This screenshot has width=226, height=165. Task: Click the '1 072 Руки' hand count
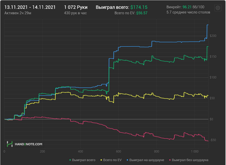point(76,7)
